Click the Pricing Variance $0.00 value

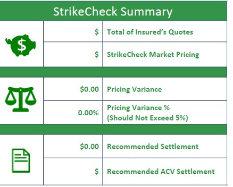90,89
